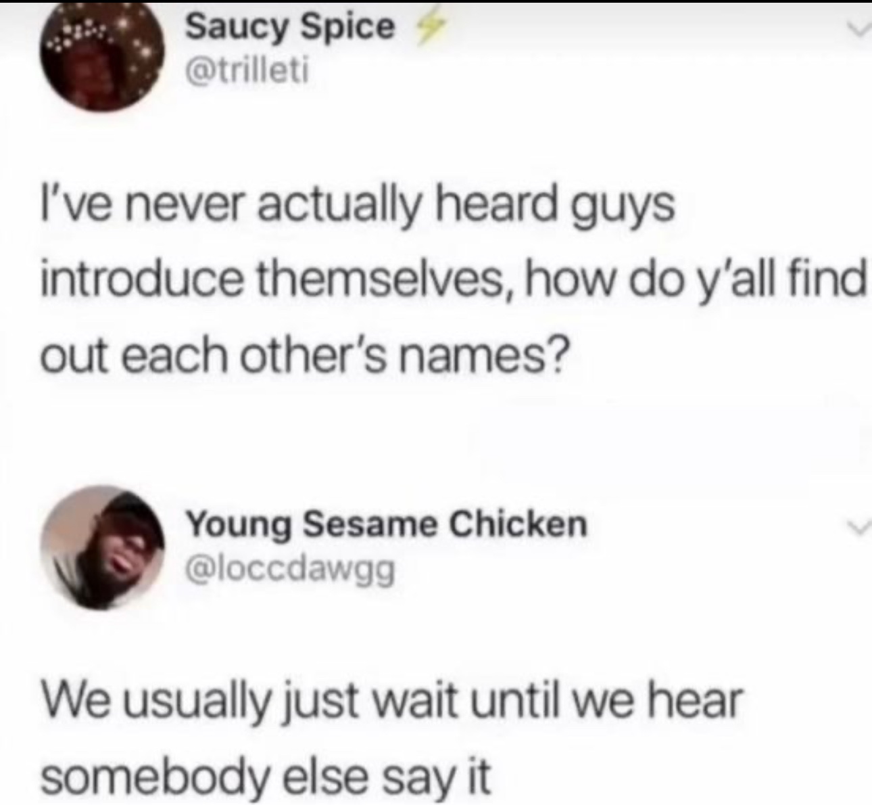Click the lightning bolt icon beside Saucy Spice
This screenshot has width=872, height=805.
tap(420, 28)
